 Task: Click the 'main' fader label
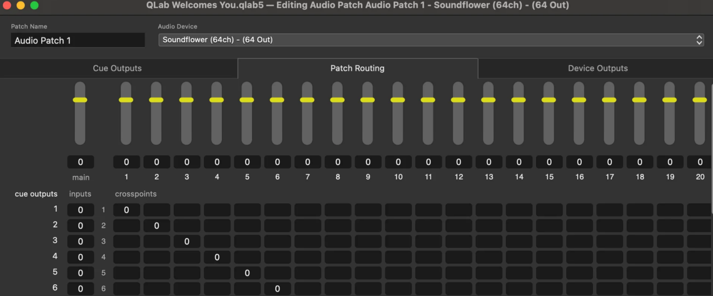(81, 177)
